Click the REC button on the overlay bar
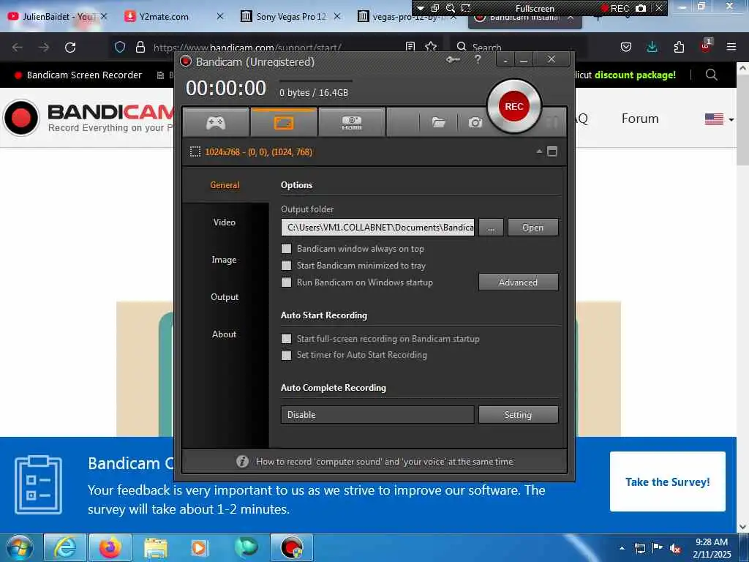Viewport: 749px width, 562px height. (x=615, y=8)
